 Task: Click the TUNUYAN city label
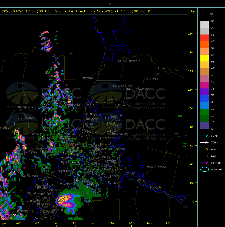[57, 210]
